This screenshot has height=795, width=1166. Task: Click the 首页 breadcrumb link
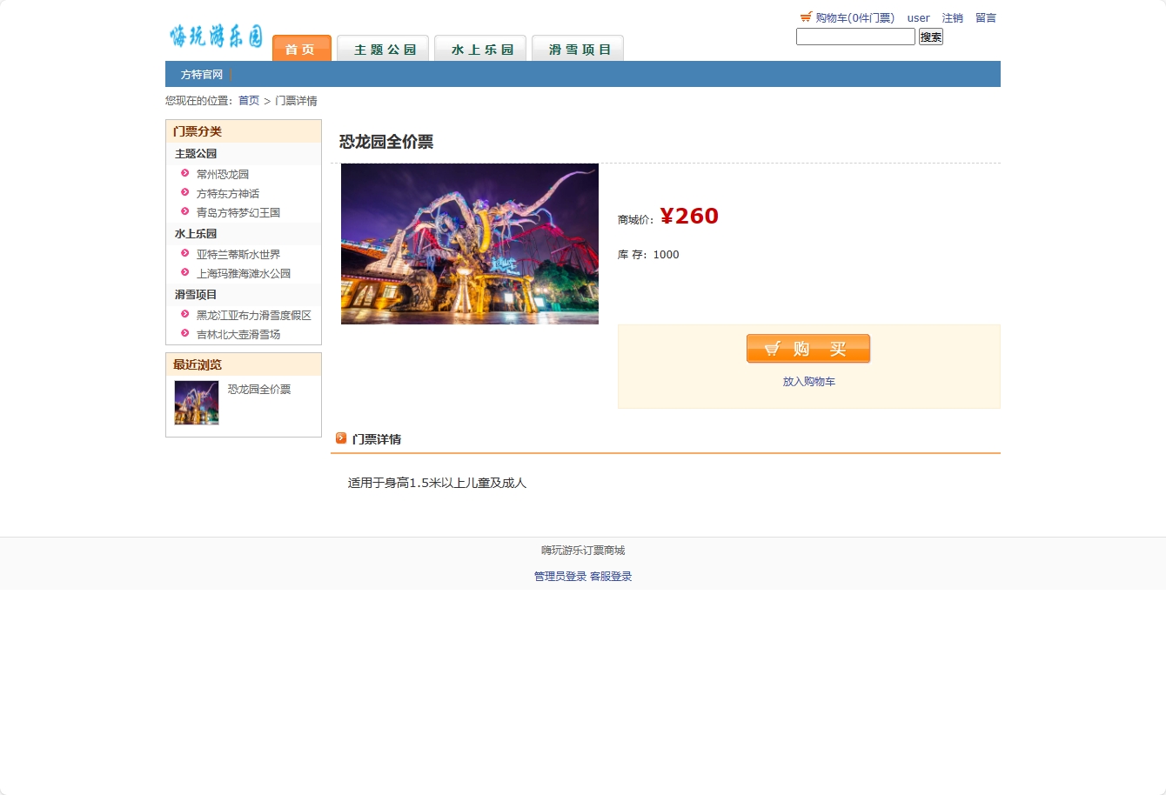(x=247, y=100)
